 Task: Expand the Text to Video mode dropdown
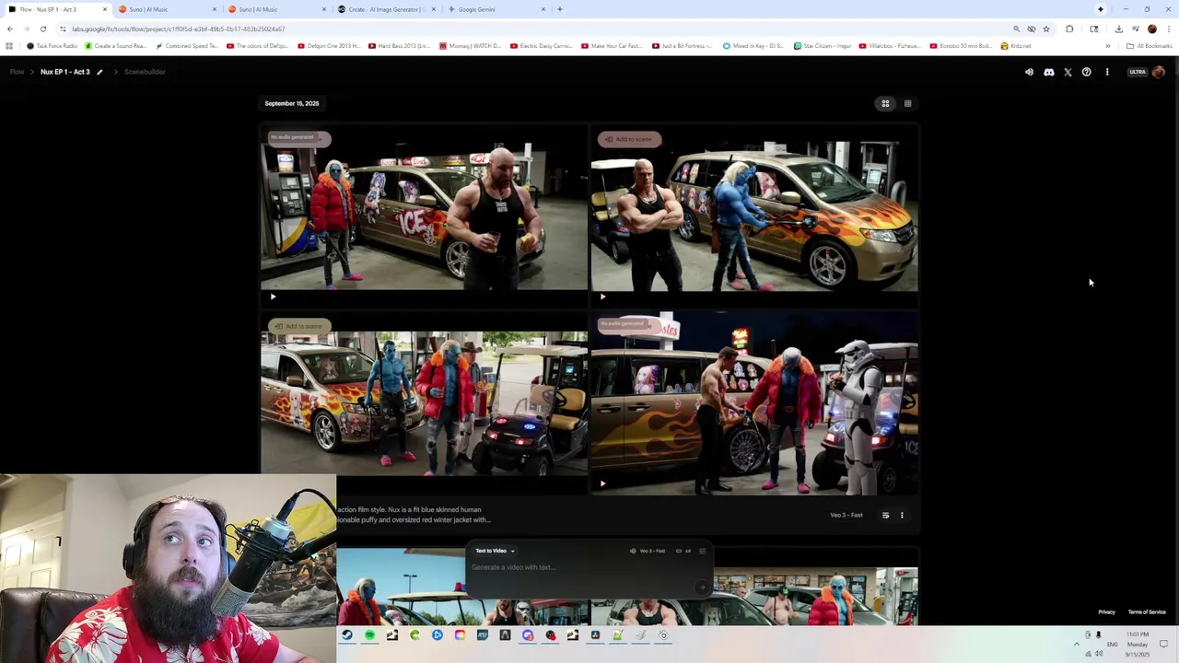click(x=495, y=551)
